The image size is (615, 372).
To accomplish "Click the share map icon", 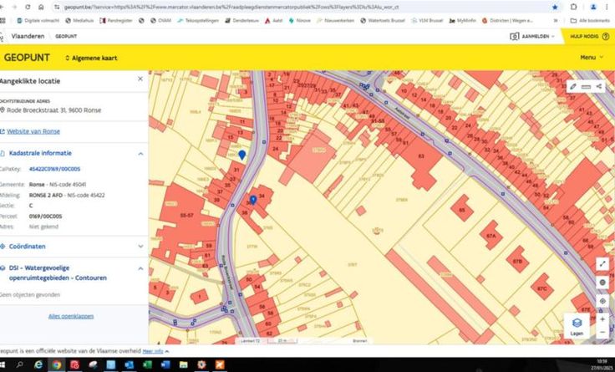I will click(599, 86).
